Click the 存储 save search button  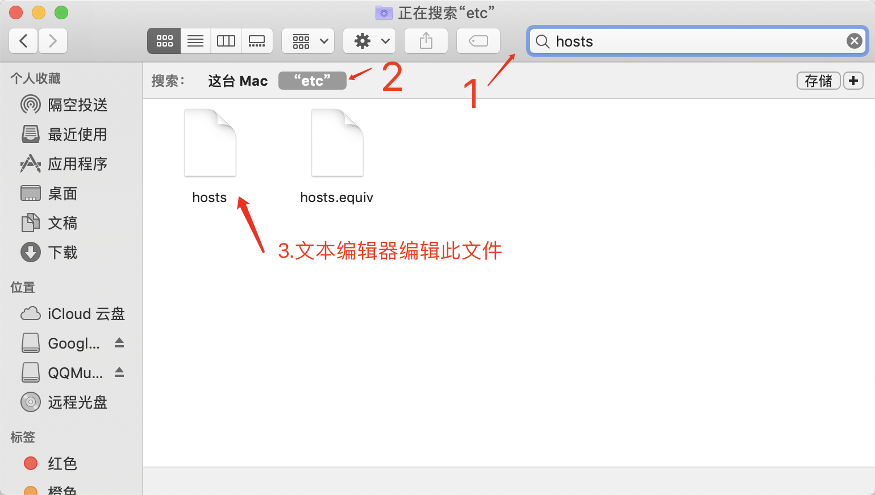pyautogui.click(x=818, y=81)
